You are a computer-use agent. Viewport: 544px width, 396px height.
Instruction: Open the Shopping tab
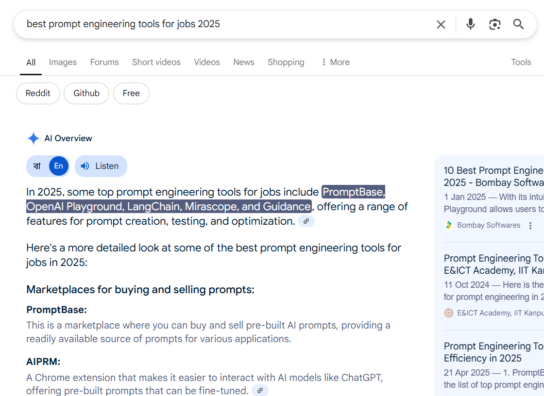(x=286, y=62)
